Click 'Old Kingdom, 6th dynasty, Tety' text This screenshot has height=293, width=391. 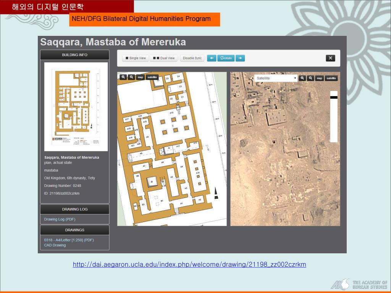(69, 178)
